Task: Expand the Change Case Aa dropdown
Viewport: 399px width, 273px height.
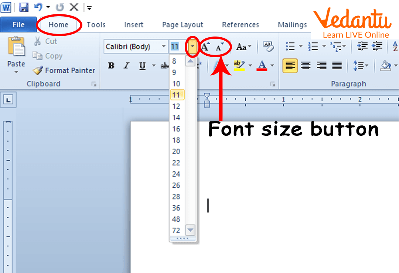Action: [x=243, y=47]
